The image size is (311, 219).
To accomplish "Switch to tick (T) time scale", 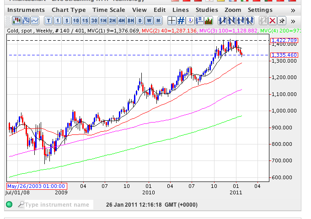I will tap(48, 21).
